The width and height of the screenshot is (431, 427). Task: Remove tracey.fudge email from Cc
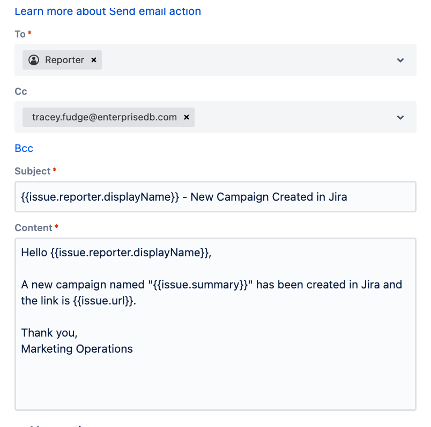(187, 117)
